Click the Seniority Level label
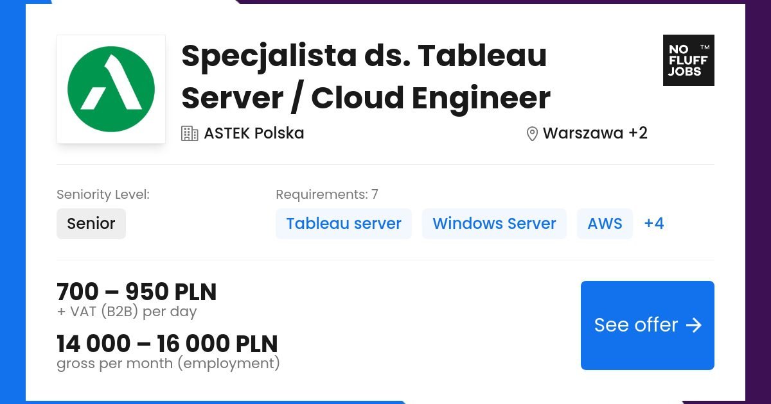Viewport: 771px width, 404px height. tap(103, 194)
